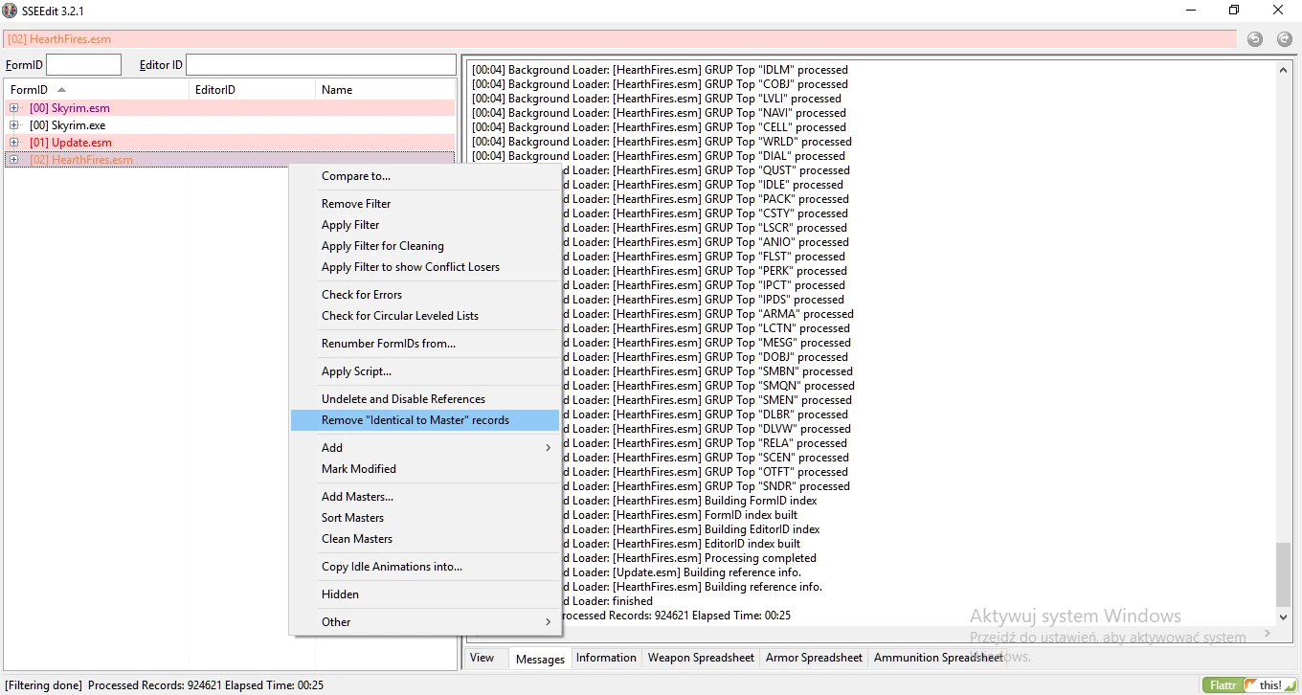Click the FormID search input field
This screenshot has height=695, width=1302.
point(84,65)
